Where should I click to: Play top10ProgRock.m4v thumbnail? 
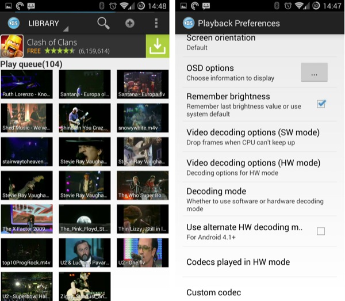click(x=27, y=253)
